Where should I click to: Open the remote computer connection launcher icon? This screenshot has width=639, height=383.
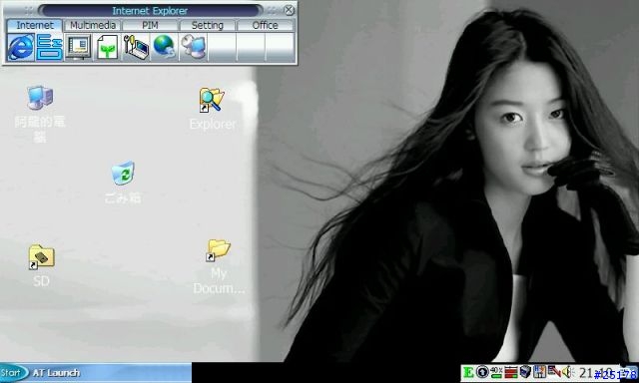pyautogui.click(x=193, y=47)
